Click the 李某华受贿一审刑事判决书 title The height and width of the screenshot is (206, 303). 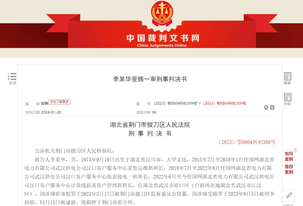pyautogui.click(x=150, y=79)
